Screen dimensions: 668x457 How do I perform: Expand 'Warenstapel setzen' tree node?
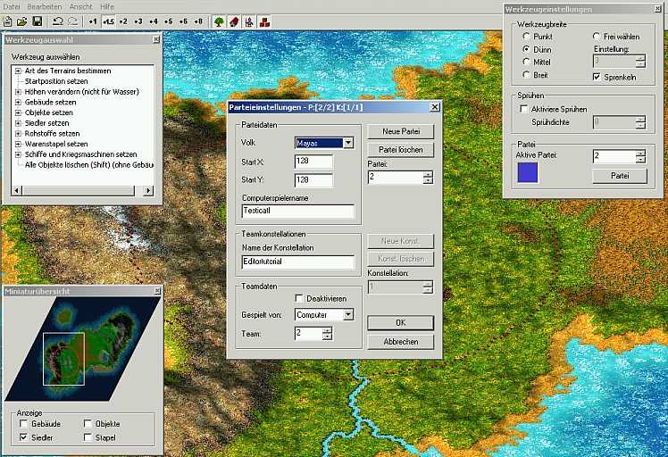(18, 144)
